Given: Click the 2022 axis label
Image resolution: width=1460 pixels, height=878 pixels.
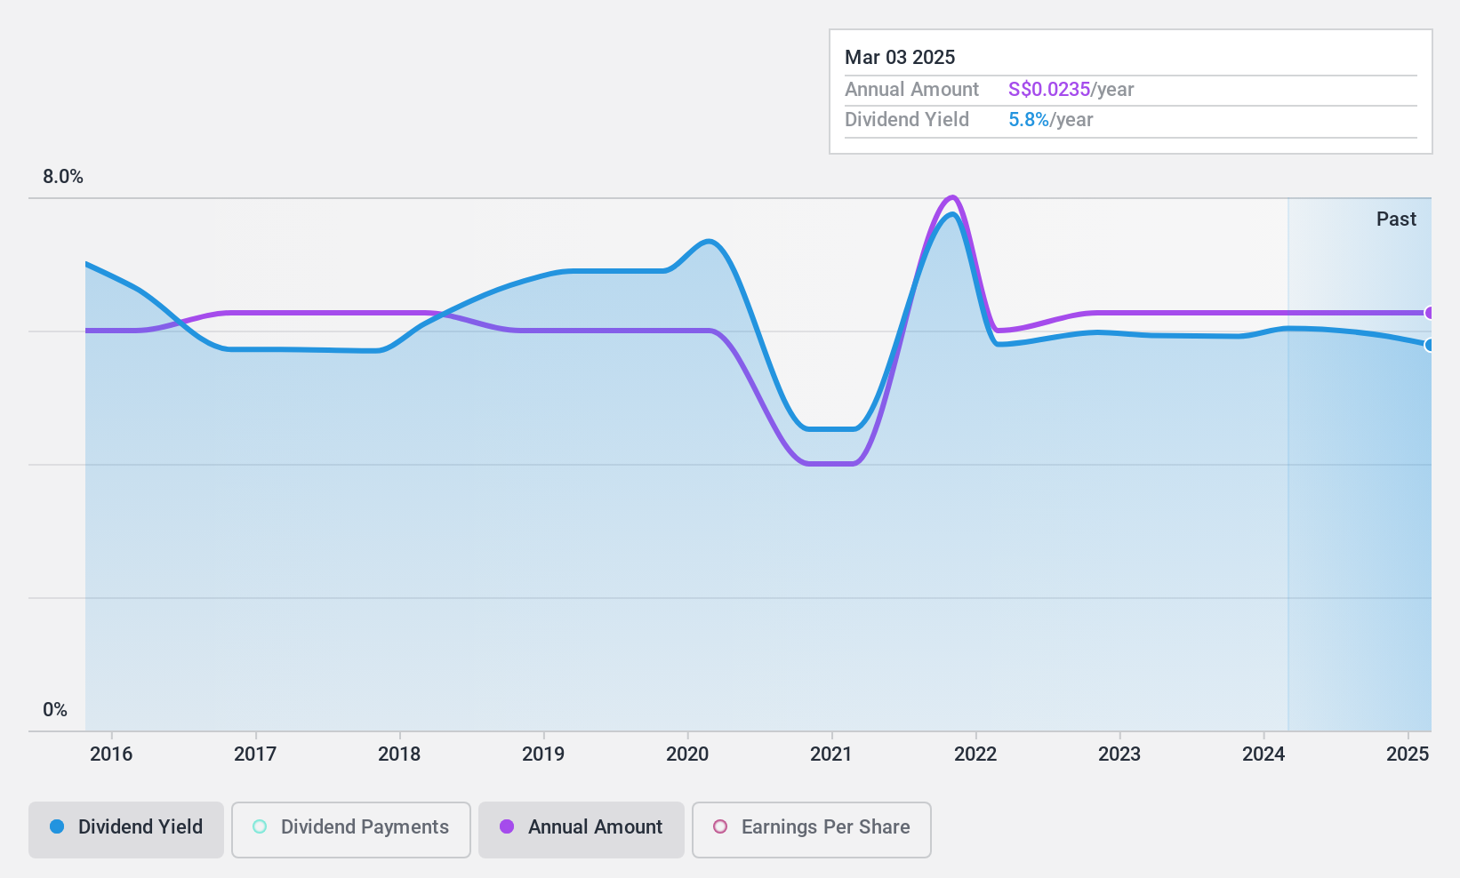Looking at the screenshot, I should (975, 754).
